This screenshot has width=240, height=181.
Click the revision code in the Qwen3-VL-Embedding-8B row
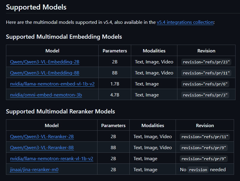coord(206,73)
